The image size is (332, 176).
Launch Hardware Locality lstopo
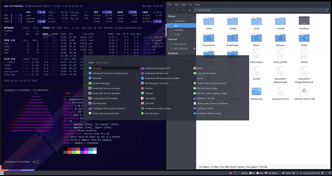point(156,108)
